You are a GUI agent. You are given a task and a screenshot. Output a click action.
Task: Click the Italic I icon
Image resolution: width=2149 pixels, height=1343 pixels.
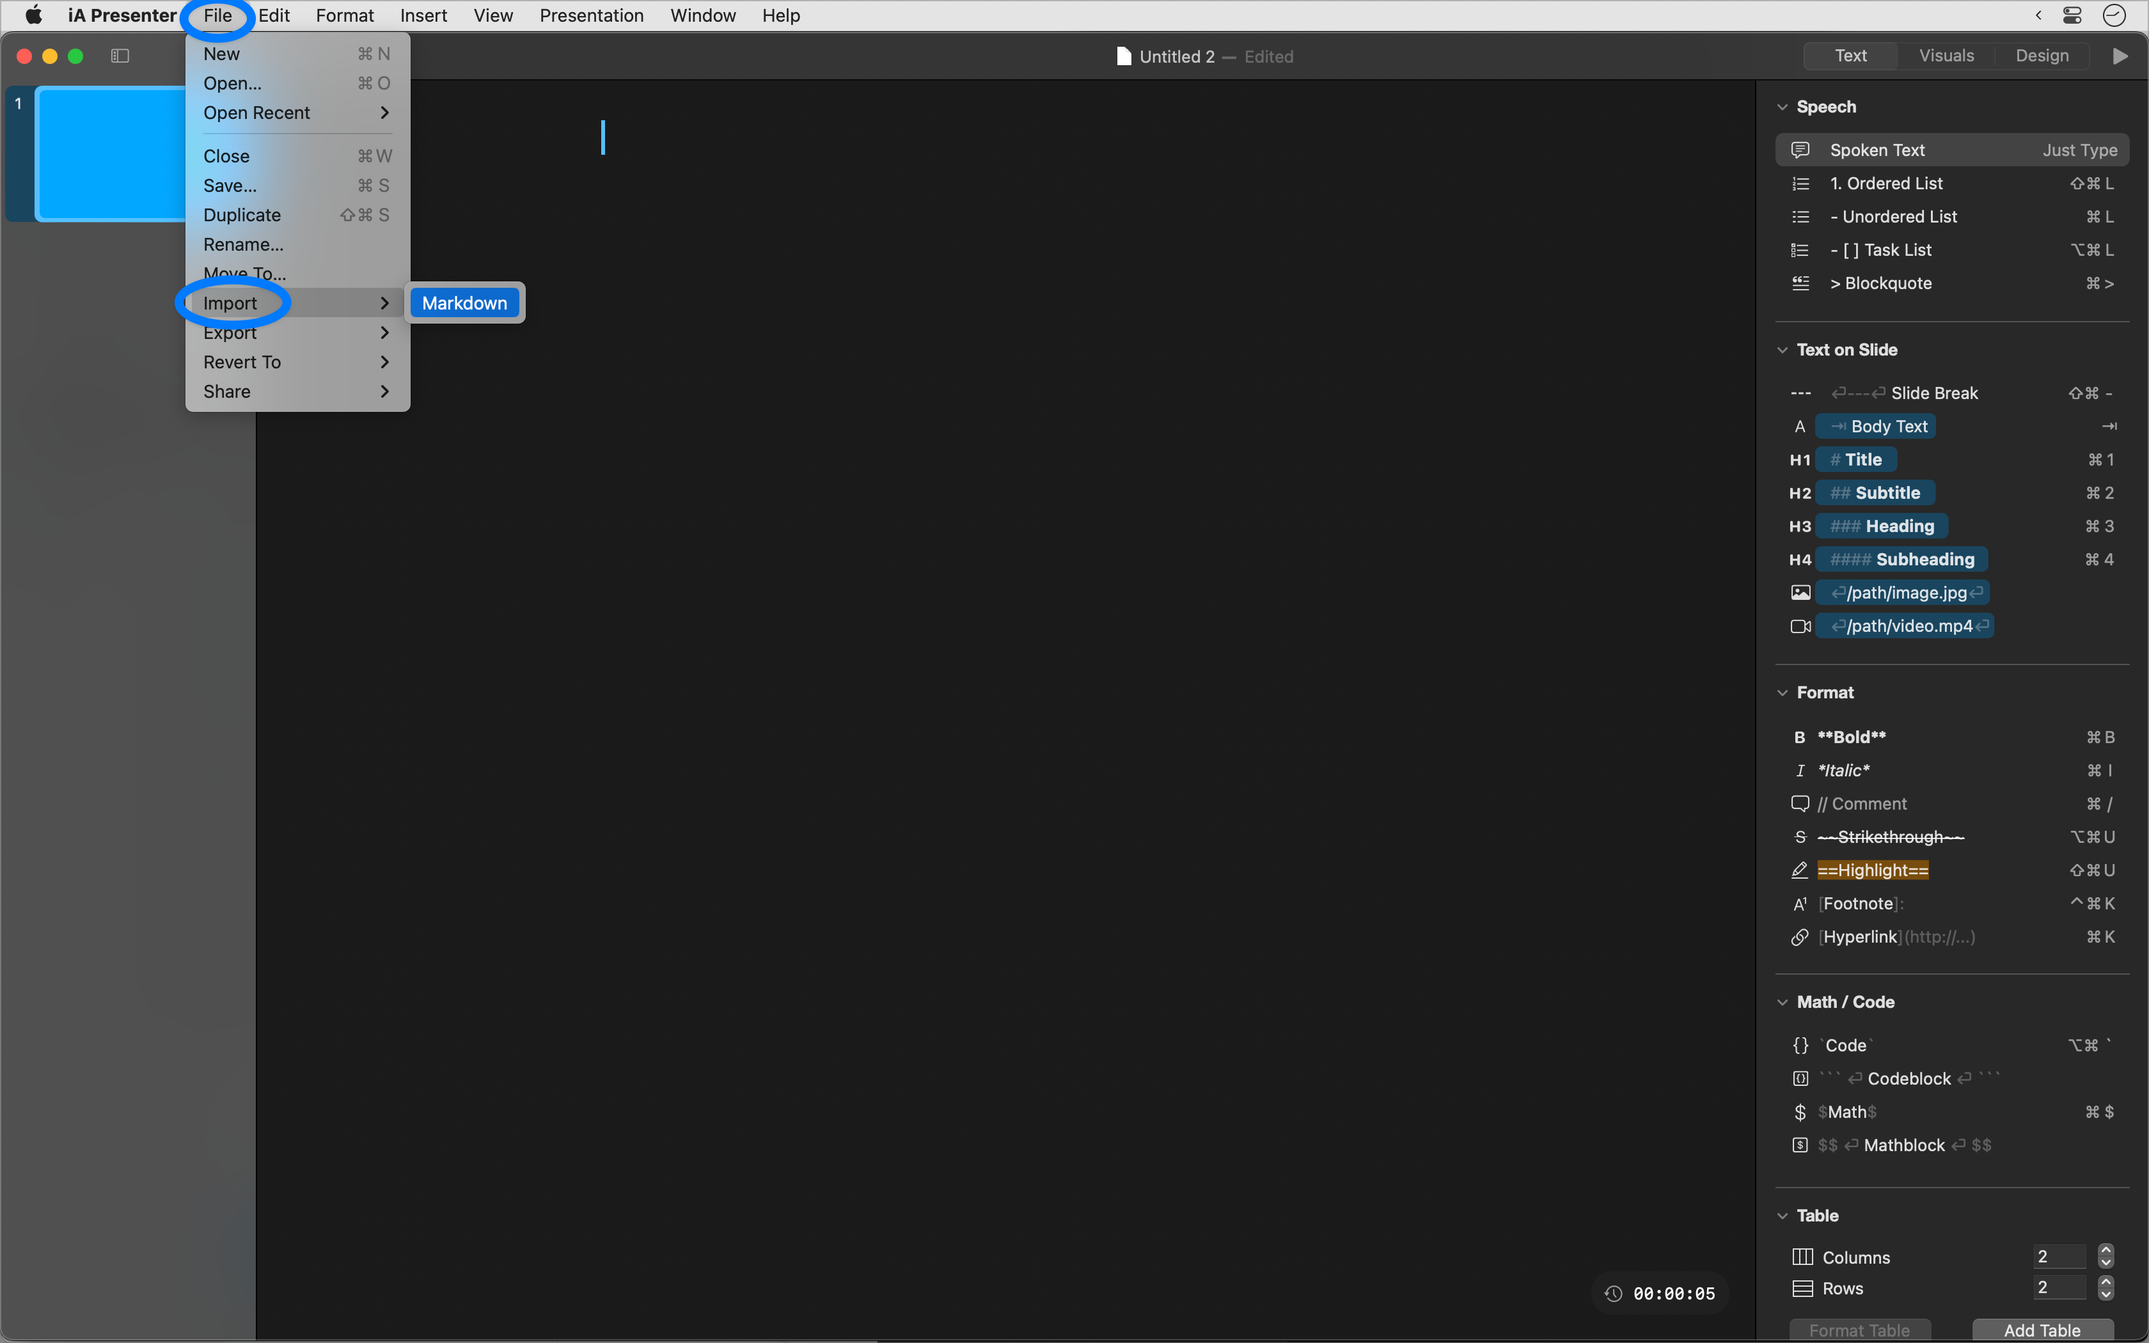coord(1799,771)
